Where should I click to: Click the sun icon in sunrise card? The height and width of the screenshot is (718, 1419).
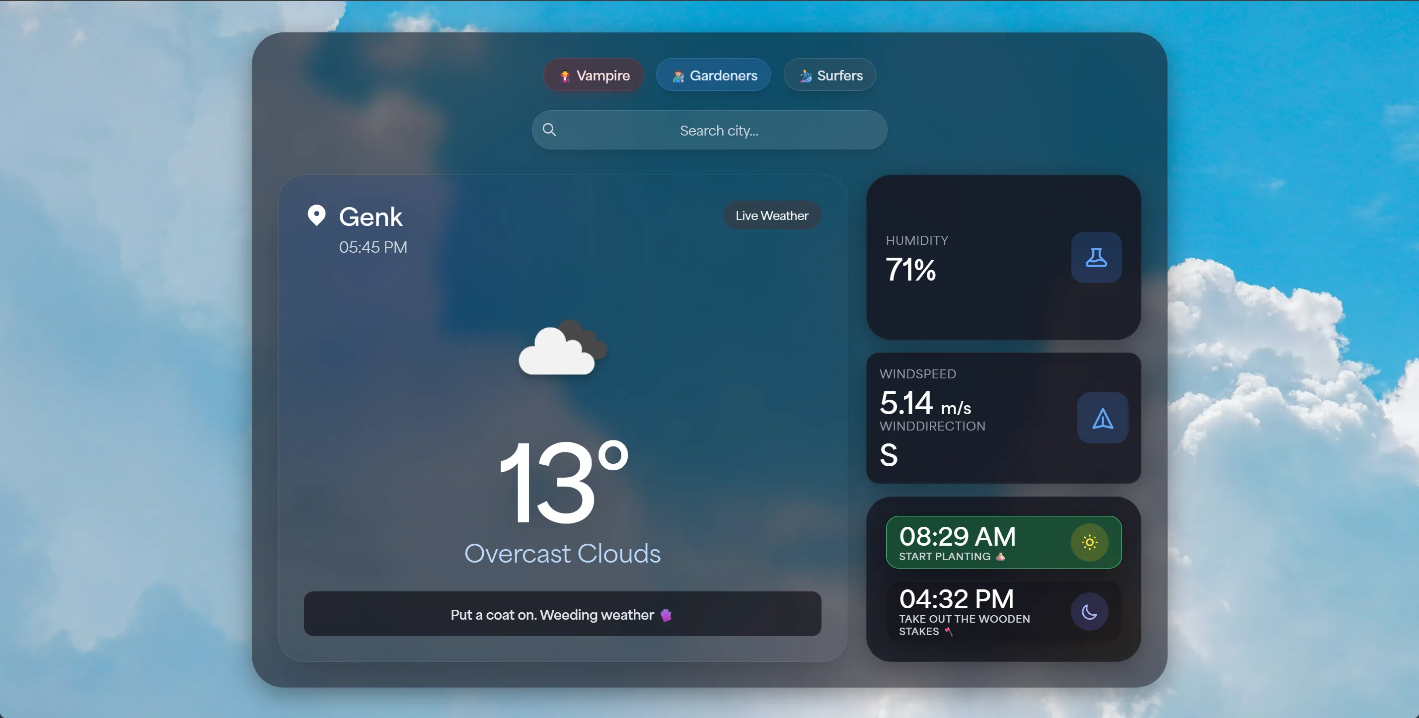tap(1089, 542)
